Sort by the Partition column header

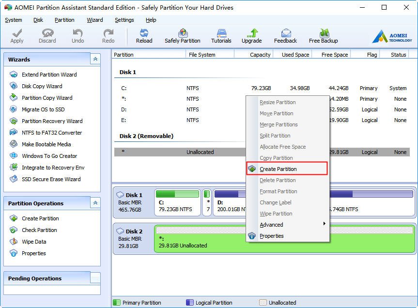coord(149,55)
